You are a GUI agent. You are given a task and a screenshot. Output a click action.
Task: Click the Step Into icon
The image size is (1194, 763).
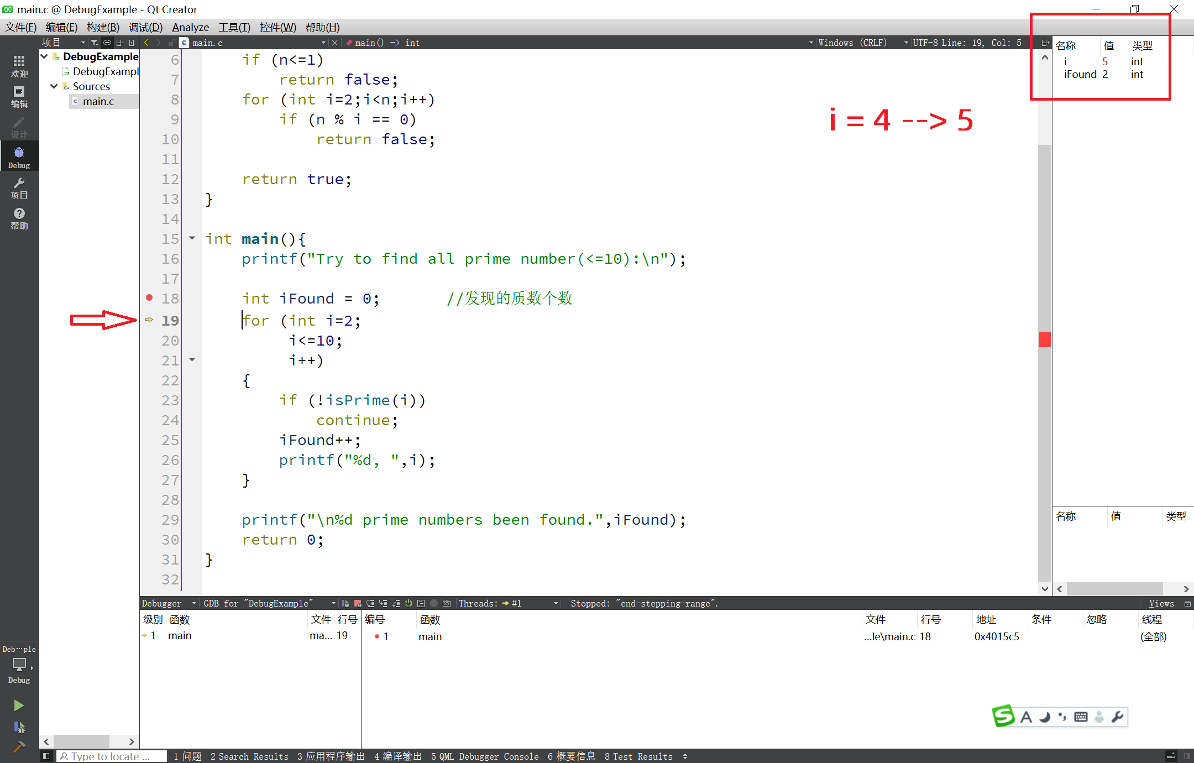click(x=383, y=603)
